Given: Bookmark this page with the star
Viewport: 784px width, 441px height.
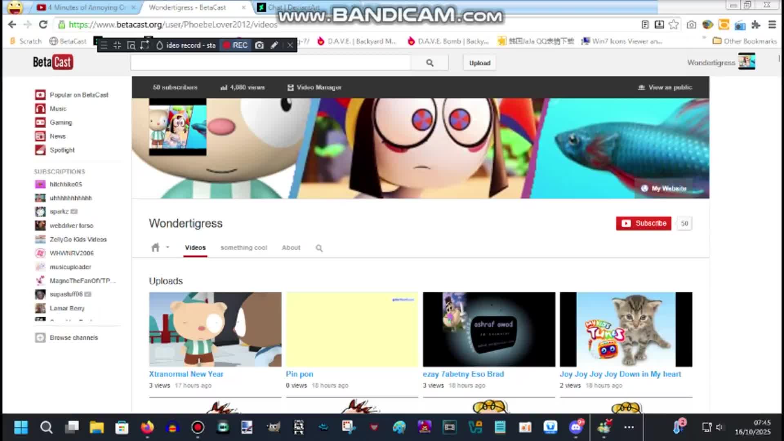Looking at the screenshot, I should 674,24.
